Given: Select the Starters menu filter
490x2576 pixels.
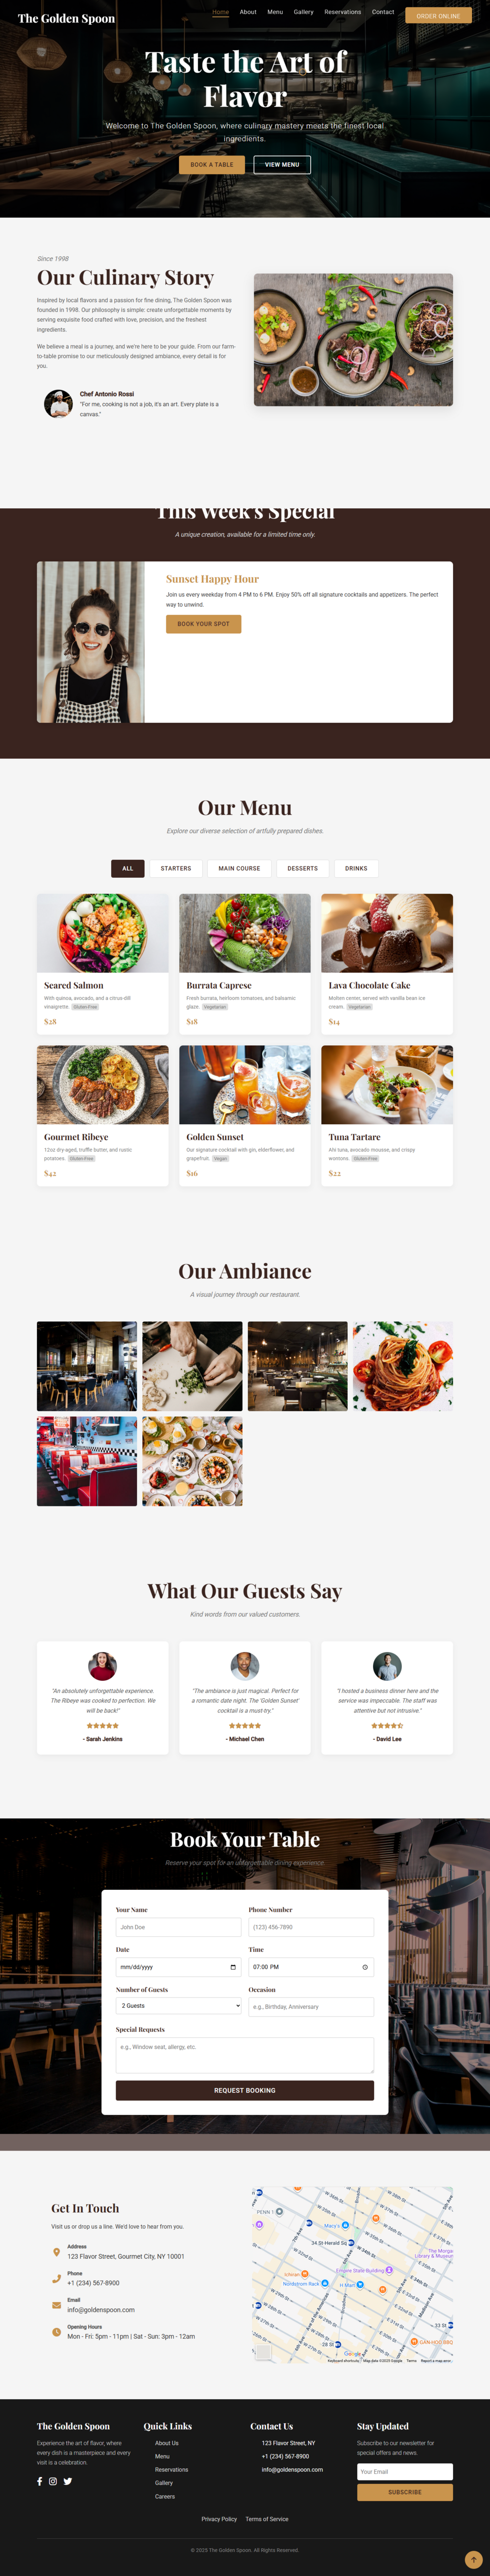Looking at the screenshot, I should coord(176,868).
